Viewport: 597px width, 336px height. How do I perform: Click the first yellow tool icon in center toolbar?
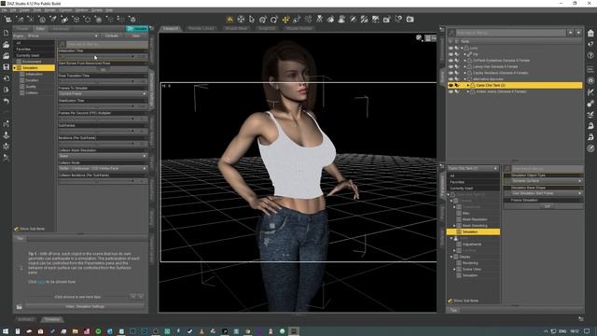229,19
